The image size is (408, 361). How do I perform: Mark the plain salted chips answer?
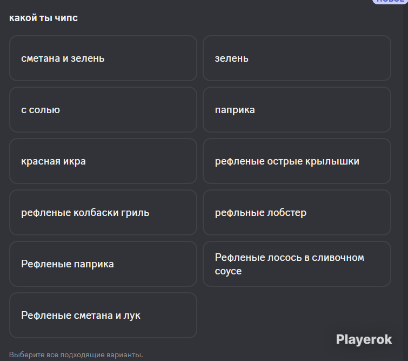(x=103, y=109)
